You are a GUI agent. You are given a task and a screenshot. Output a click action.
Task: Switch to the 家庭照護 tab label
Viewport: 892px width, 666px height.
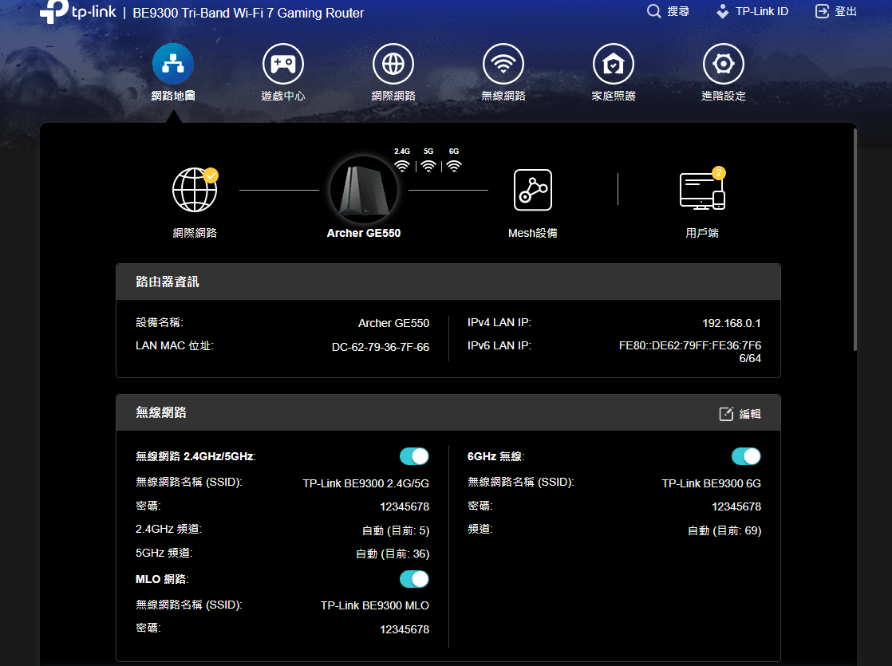coord(614,96)
